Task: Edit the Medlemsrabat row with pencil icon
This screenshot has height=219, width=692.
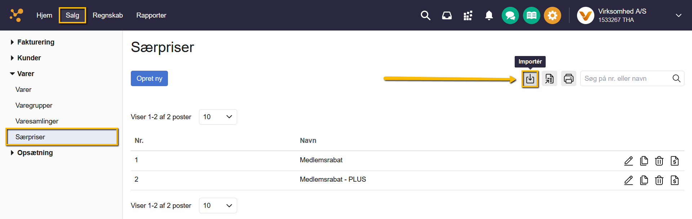Action: pos(629,161)
